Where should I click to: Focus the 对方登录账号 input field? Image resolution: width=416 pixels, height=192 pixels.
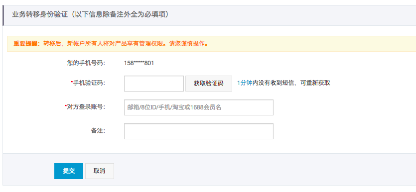(199, 107)
